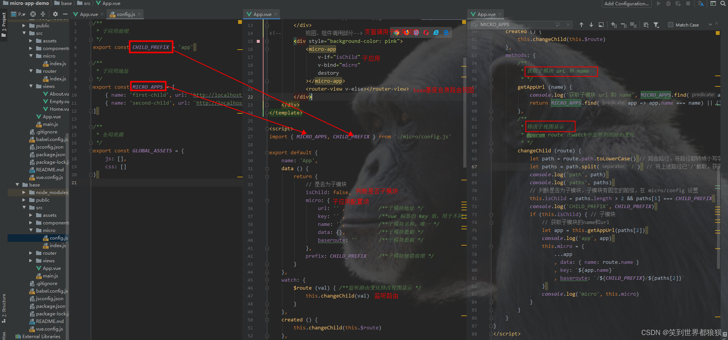Enable the Match Case checkbox
The height and width of the screenshot is (340, 728).
point(671,25)
